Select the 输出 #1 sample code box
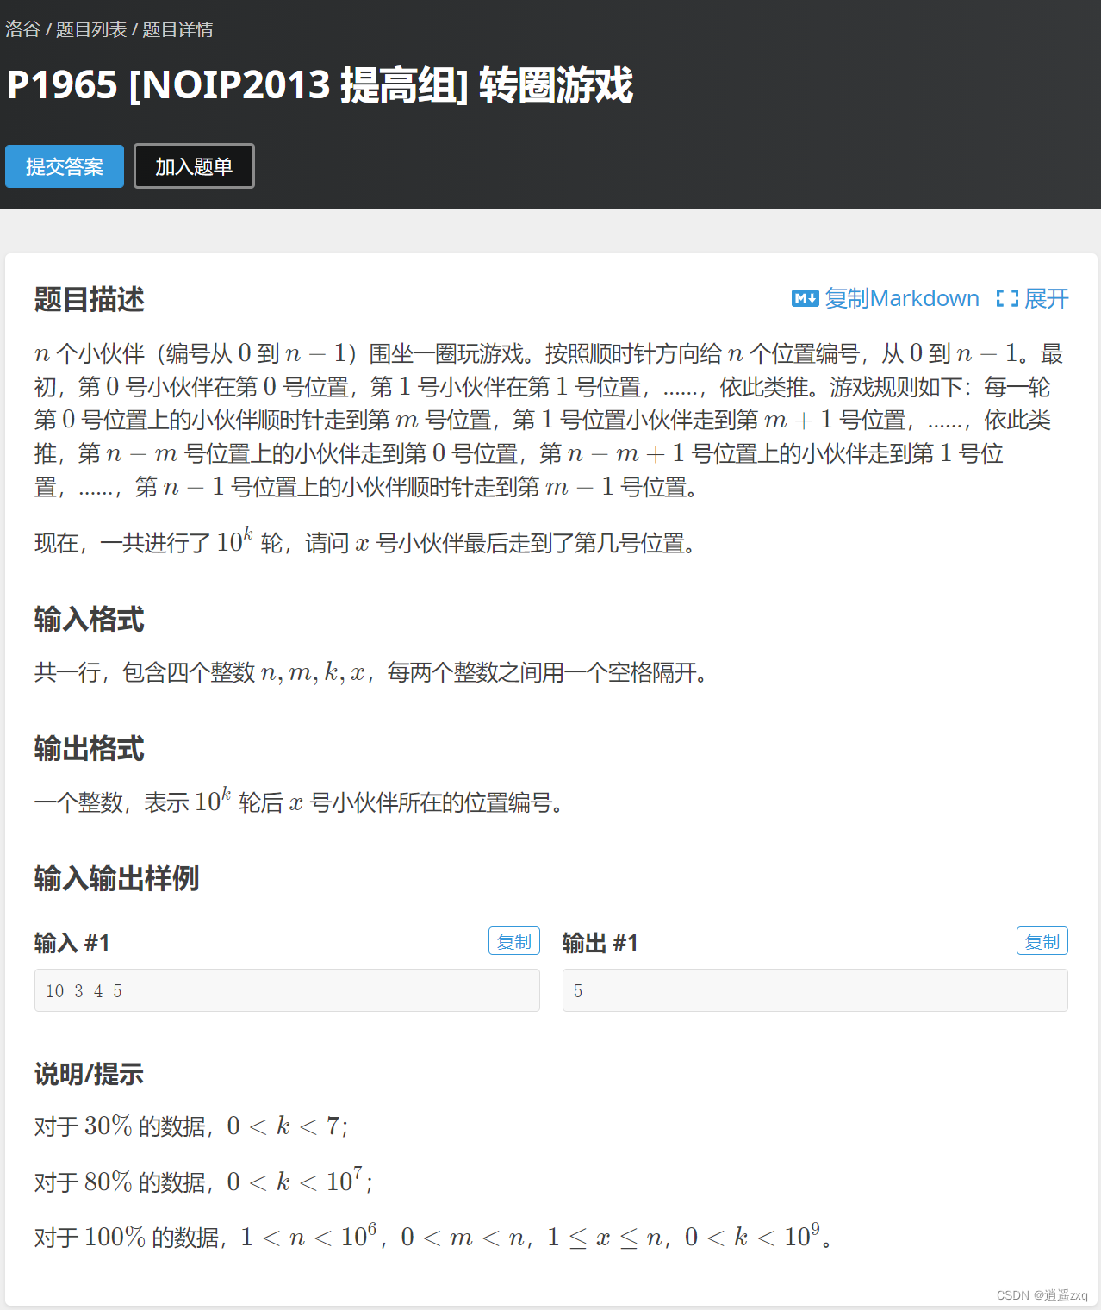 pyautogui.click(x=815, y=989)
